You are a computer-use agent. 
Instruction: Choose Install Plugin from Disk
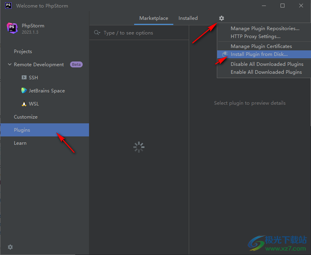coord(264,54)
